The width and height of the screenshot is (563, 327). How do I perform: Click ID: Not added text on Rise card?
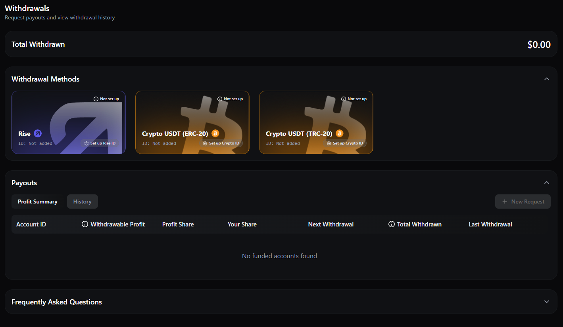(x=35, y=143)
